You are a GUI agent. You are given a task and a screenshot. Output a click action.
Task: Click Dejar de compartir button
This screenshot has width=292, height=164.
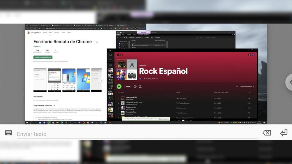pyautogui.click(x=163, y=119)
